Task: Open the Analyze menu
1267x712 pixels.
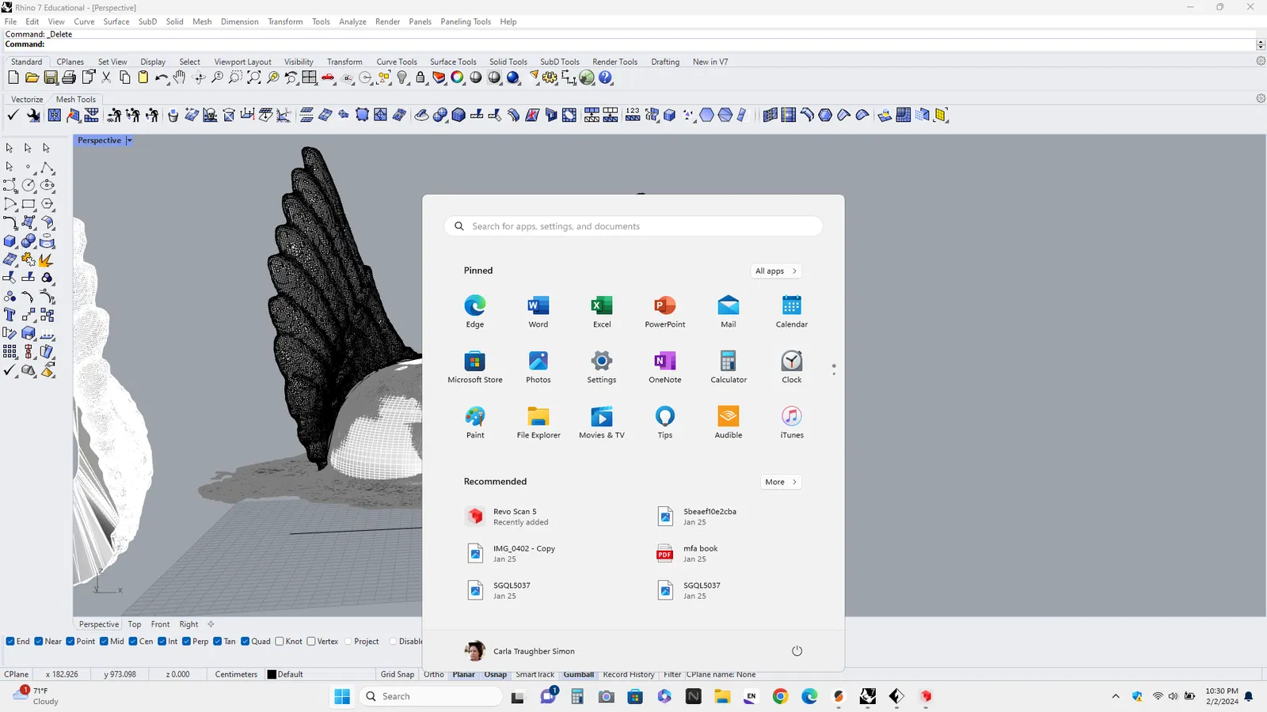Action: tap(352, 21)
